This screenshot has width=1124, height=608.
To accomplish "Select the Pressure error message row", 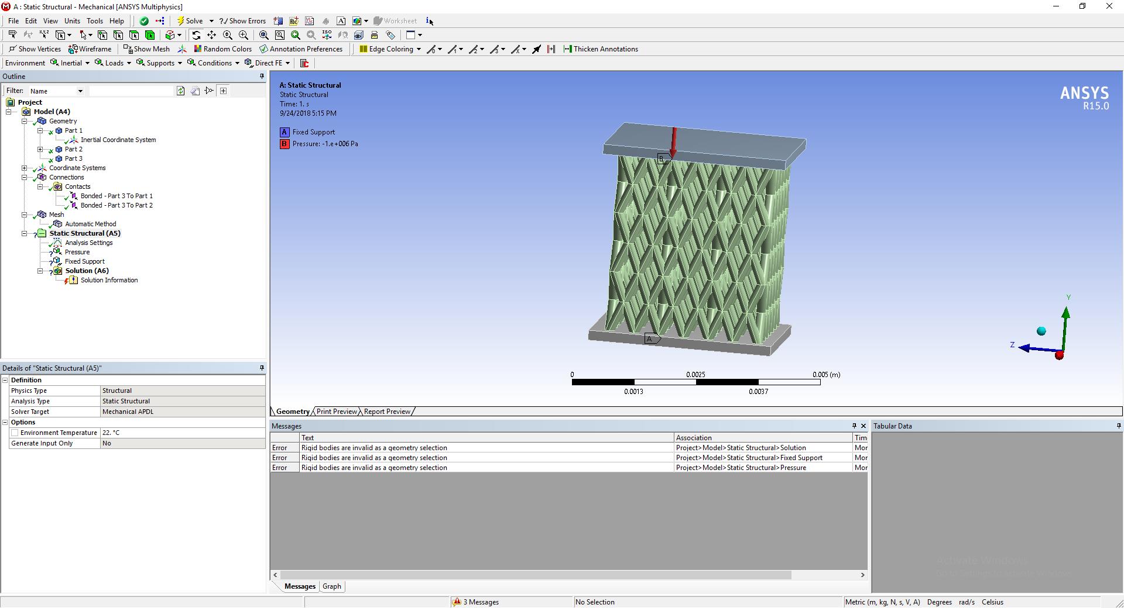I will coord(569,468).
